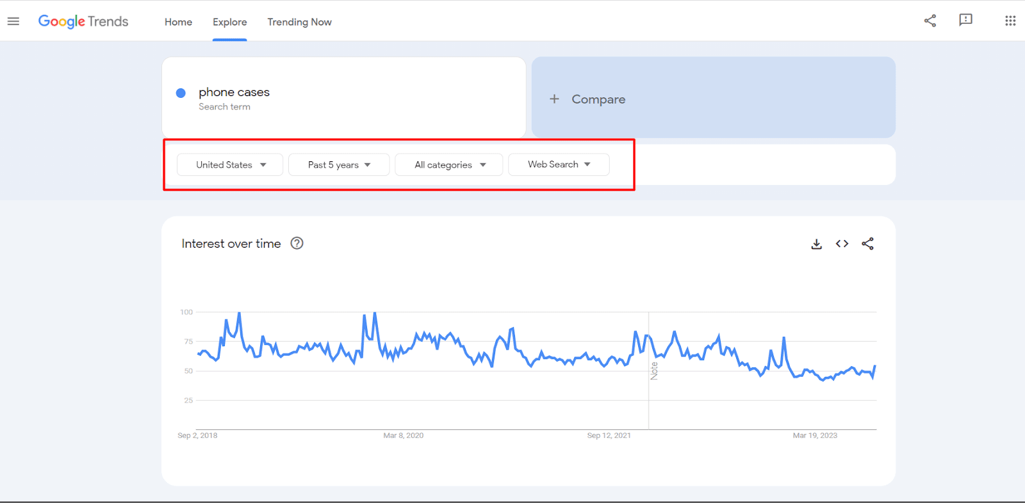Click the Sep 12, 2021 axis label
The height and width of the screenshot is (503, 1025).
(x=609, y=435)
